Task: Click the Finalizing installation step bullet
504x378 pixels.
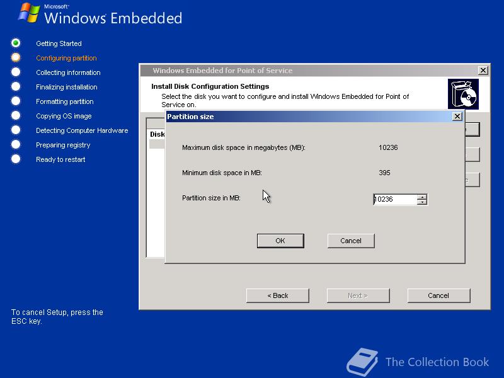Action: 16,86
